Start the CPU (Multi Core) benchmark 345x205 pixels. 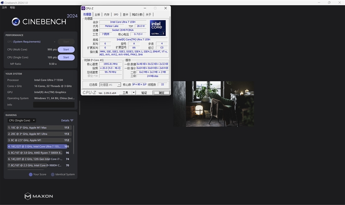point(66,50)
